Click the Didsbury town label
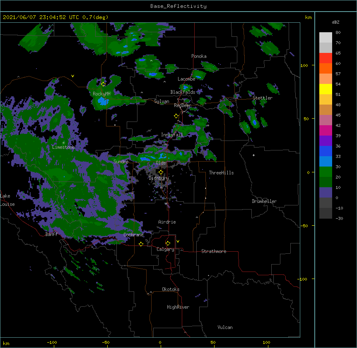 [159, 178]
